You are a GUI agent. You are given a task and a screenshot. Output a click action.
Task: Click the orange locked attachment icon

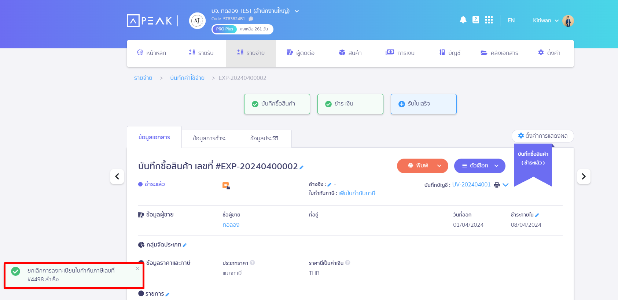coord(226,186)
